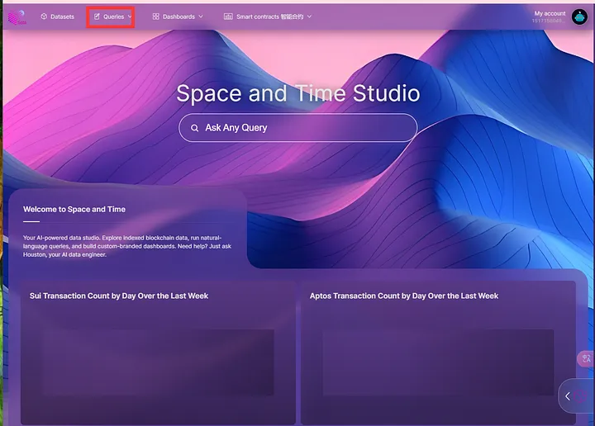
Task: Open the account avatar icon
Action: 579,17
